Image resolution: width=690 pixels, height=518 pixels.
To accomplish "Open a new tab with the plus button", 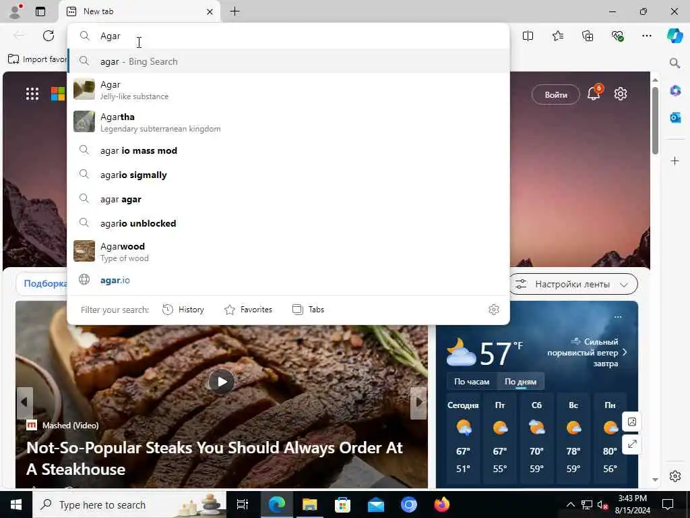I will point(235,11).
